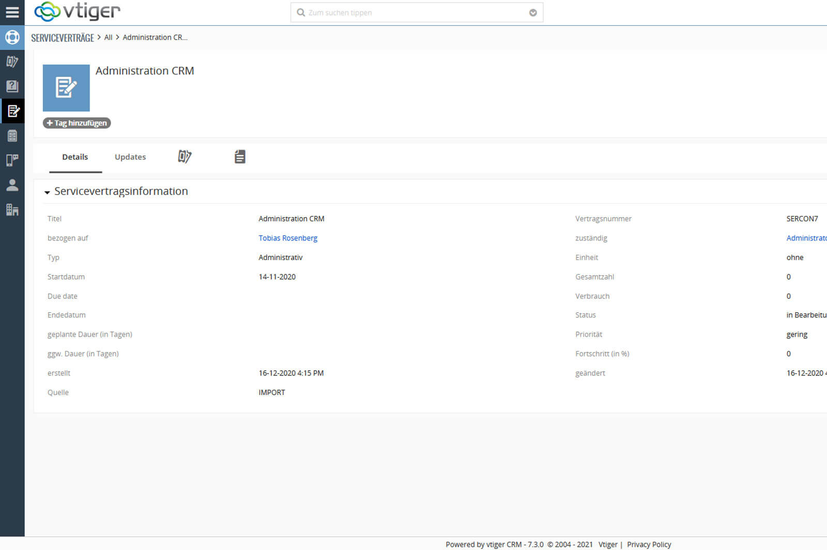827x550 pixels.
Task: Open FAQ module with question mark icon
Action: 12,86
